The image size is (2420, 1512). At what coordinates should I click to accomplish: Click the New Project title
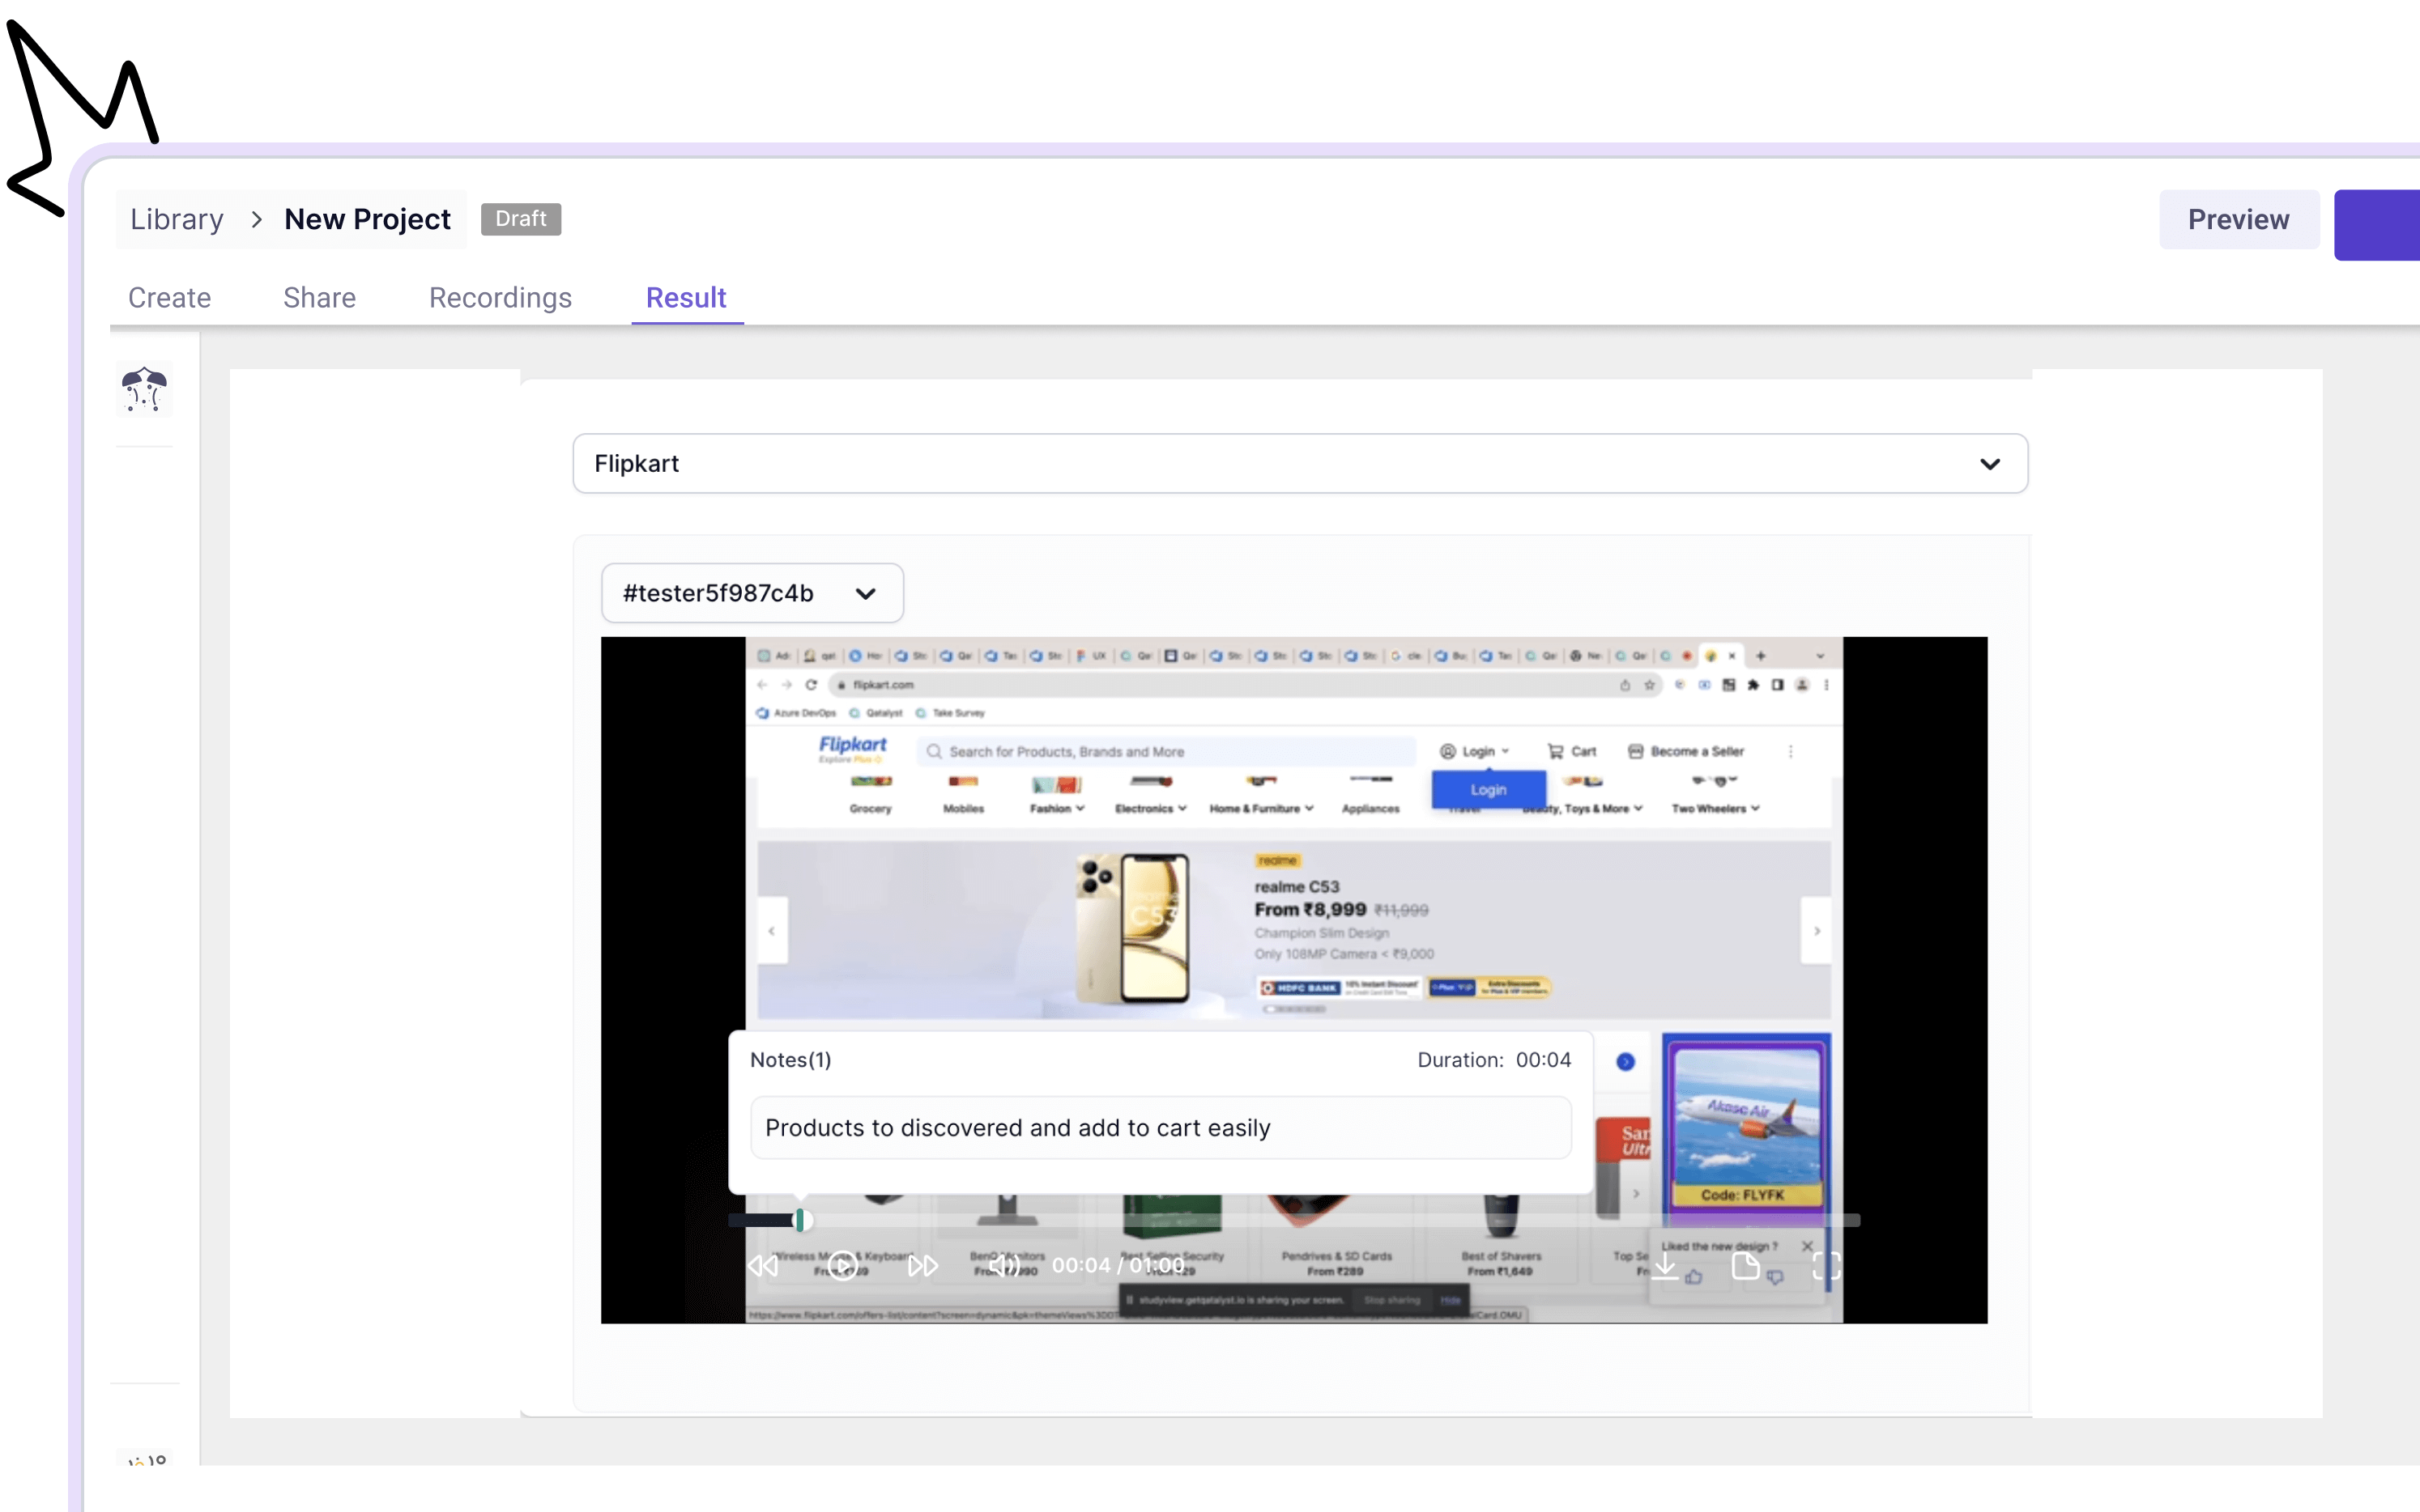[367, 219]
